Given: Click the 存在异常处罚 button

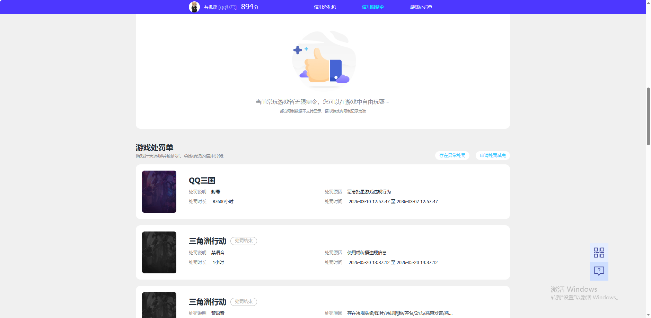Looking at the screenshot, I should pyautogui.click(x=452, y=156).
